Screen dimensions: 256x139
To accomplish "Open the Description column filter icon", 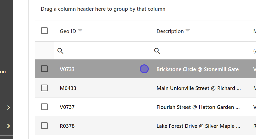I will tap(188, 31).
